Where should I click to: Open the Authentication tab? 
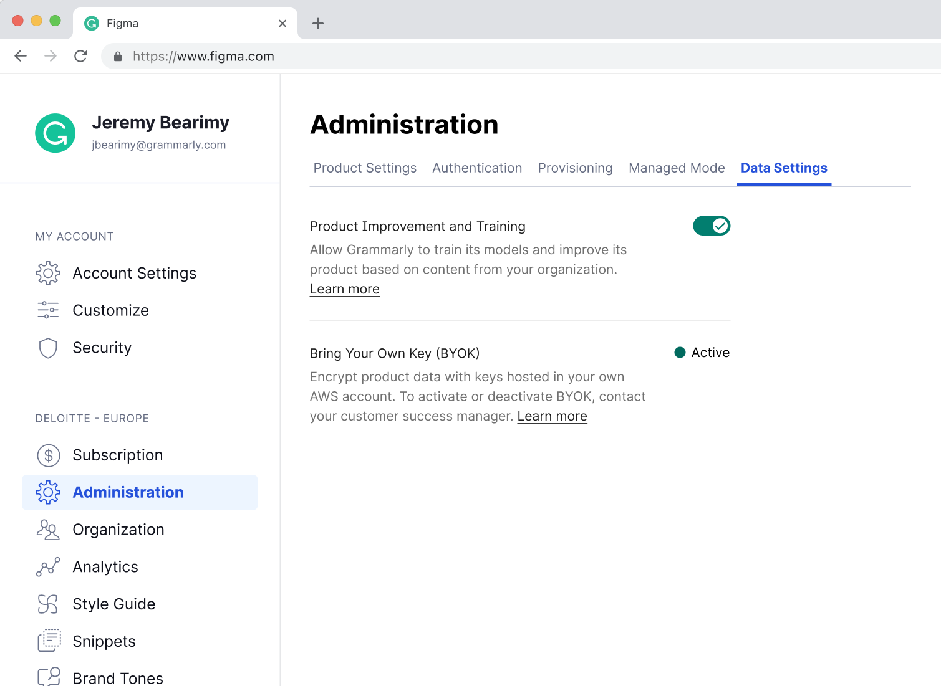tap(477, 168)
